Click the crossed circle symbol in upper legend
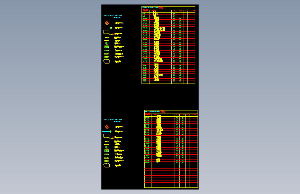The width and height of the screenshot is (300, 194). pos(107,43)
